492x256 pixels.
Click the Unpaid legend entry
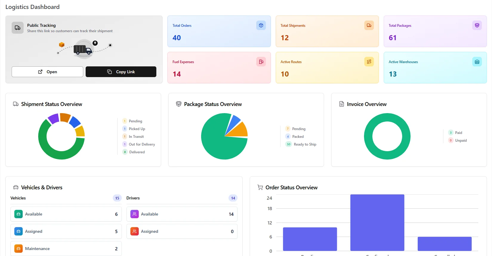point(458,141)
